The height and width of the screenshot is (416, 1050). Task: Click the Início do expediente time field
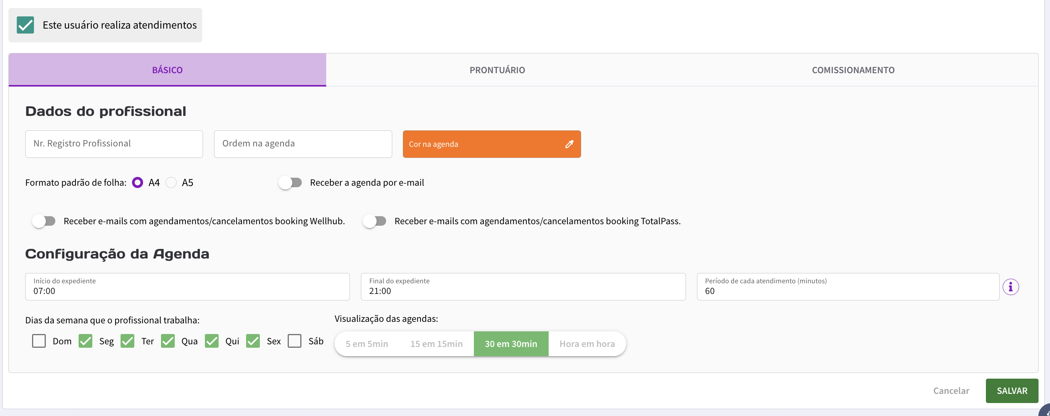pyautogui.click(x=187, y=287)
